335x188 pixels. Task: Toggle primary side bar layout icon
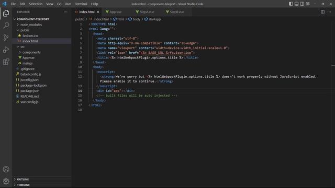pyautogui.click(x=291, y=4)
